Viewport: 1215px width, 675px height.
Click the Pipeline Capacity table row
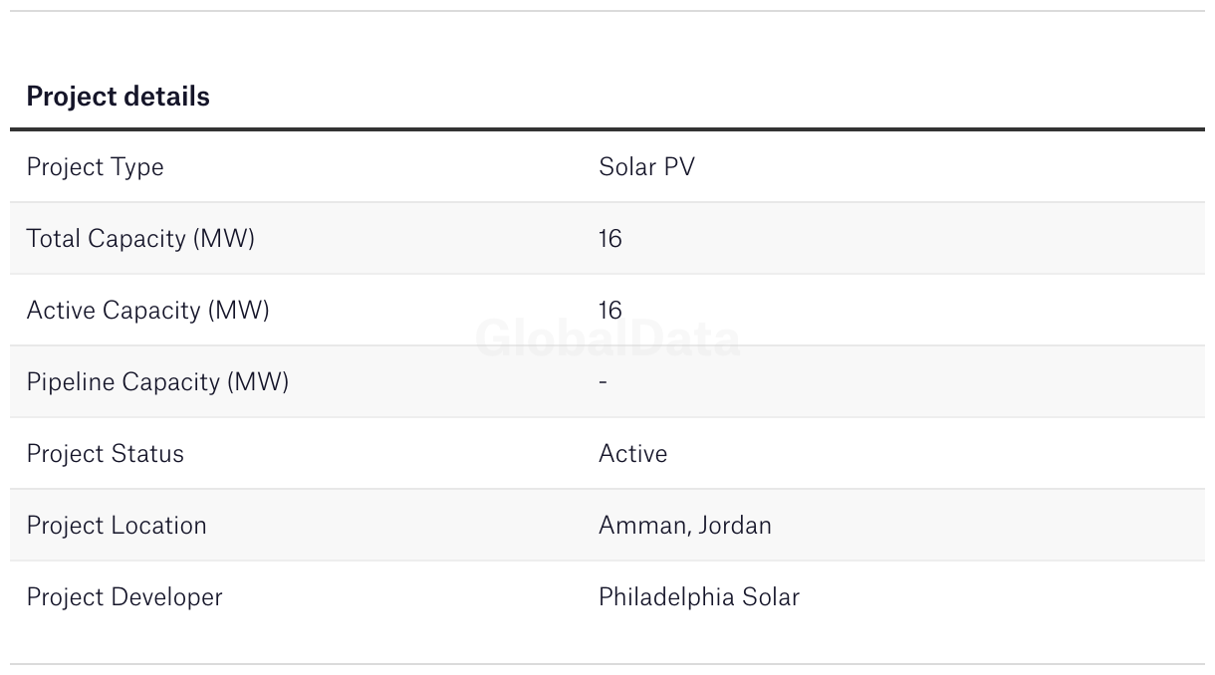[607, 382]
